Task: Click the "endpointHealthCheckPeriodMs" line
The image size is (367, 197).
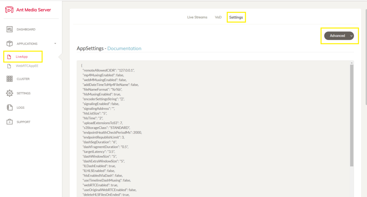Action: 112,133
